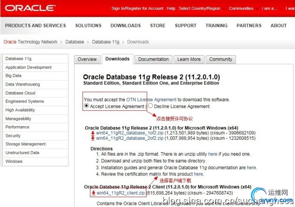Click 'here' link for installation guides

(251, 168)
